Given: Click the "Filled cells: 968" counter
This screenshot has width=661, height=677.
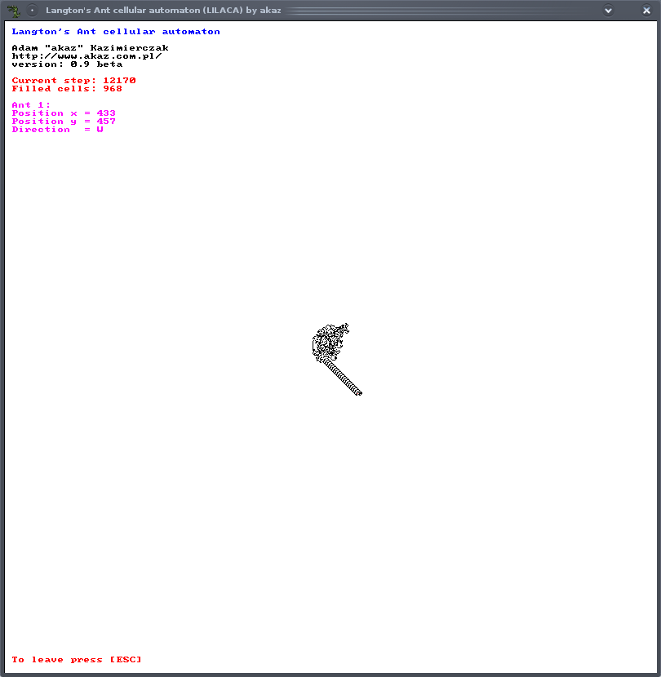Looking at the screenshot, I should tap(67, 89).
